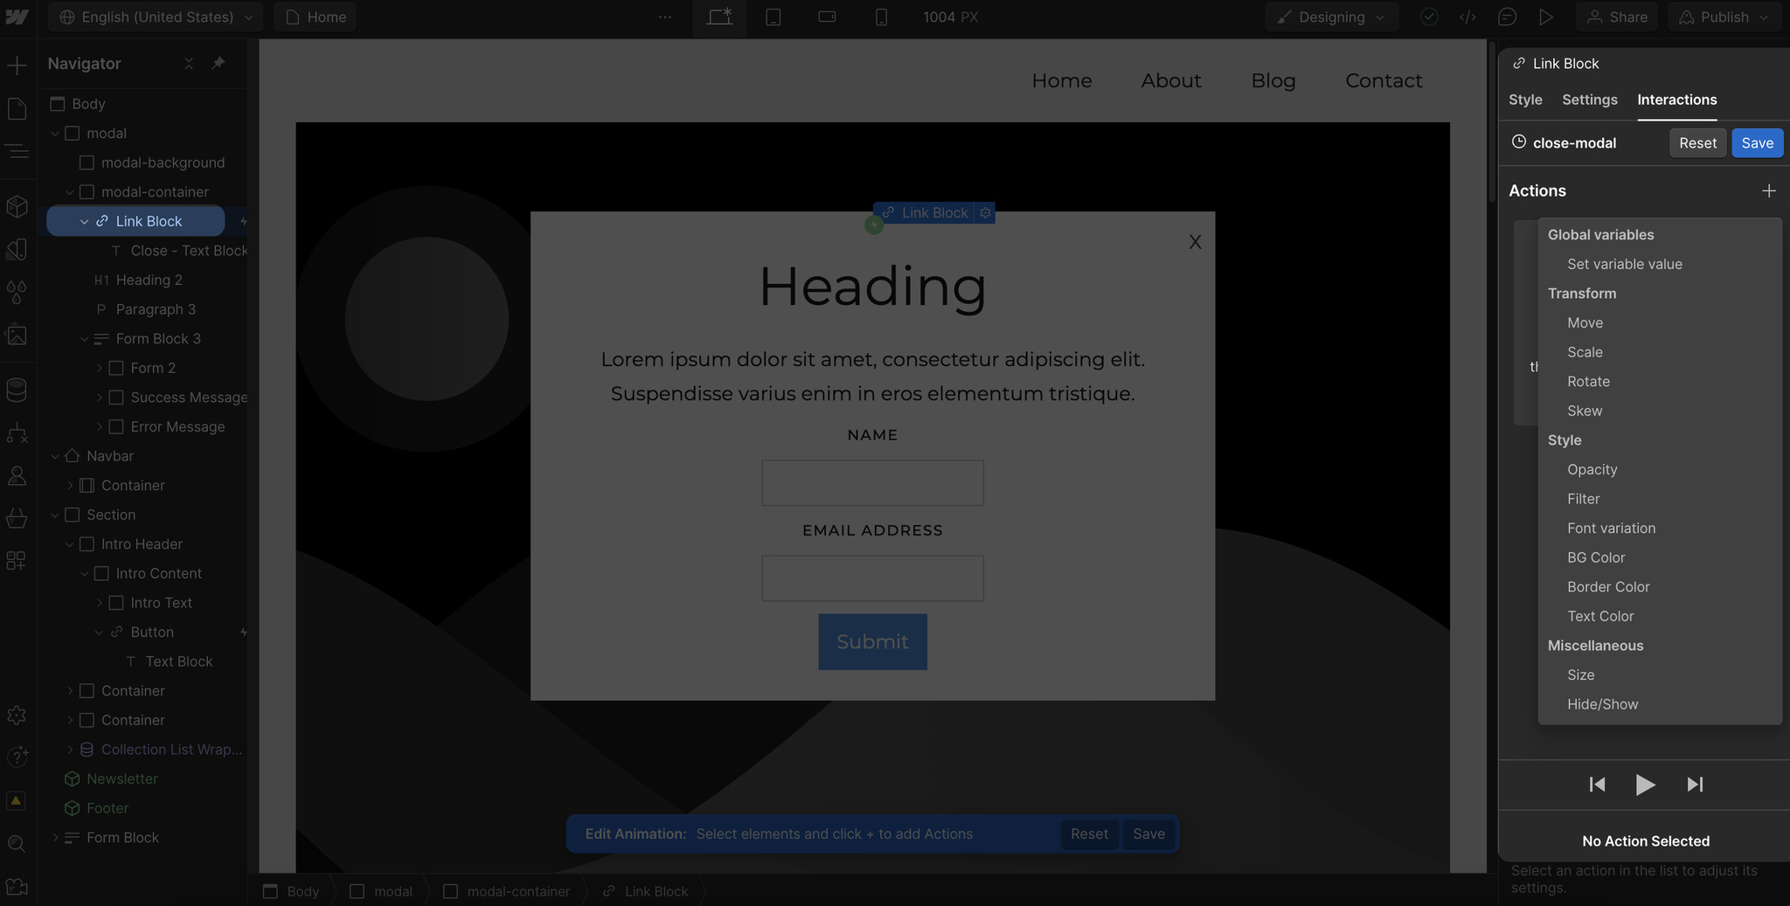Expand the Collection List Wrapper item
This screenshot has width=1790, height=906.
70,750
